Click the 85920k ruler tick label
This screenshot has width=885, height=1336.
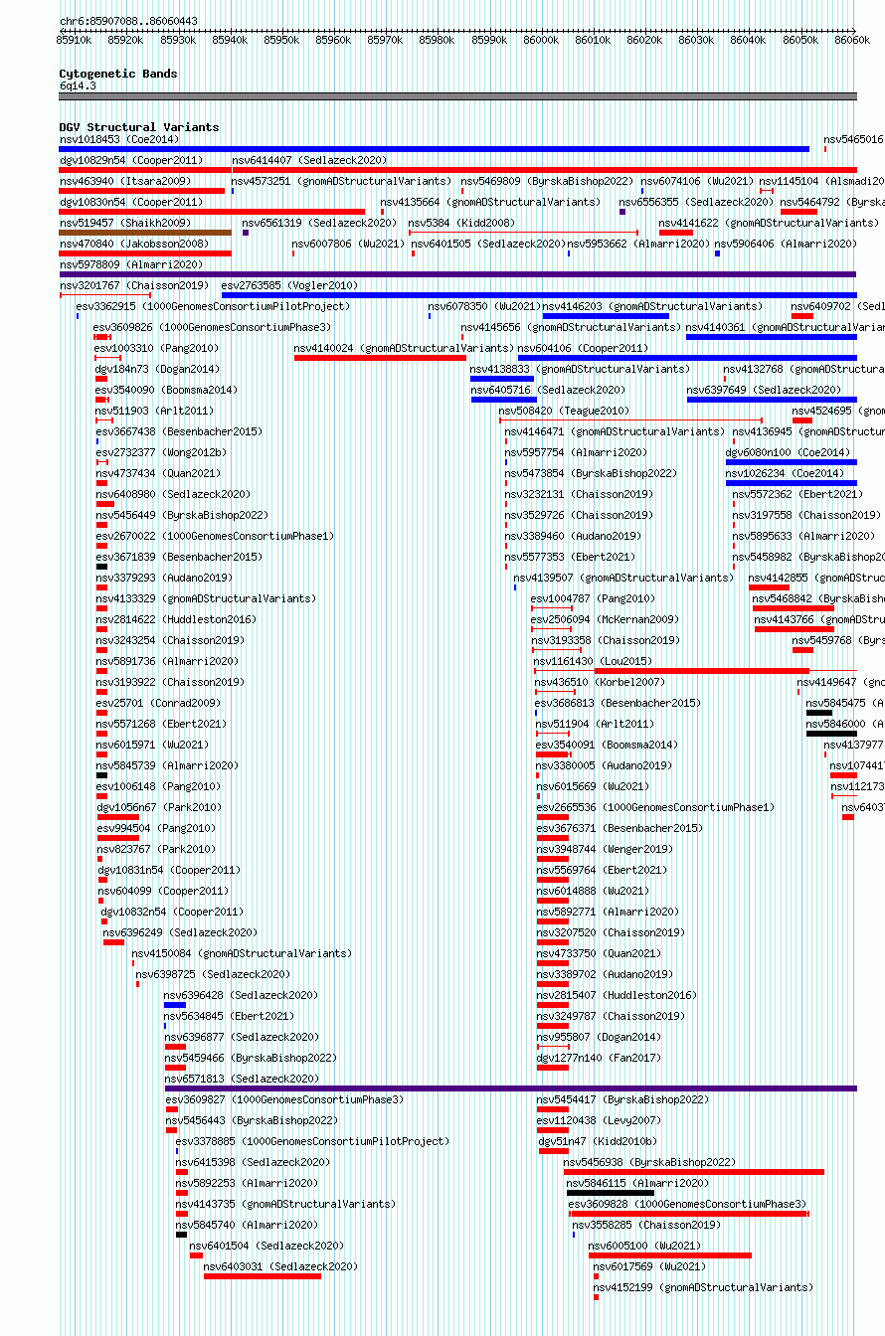[125, 40]
